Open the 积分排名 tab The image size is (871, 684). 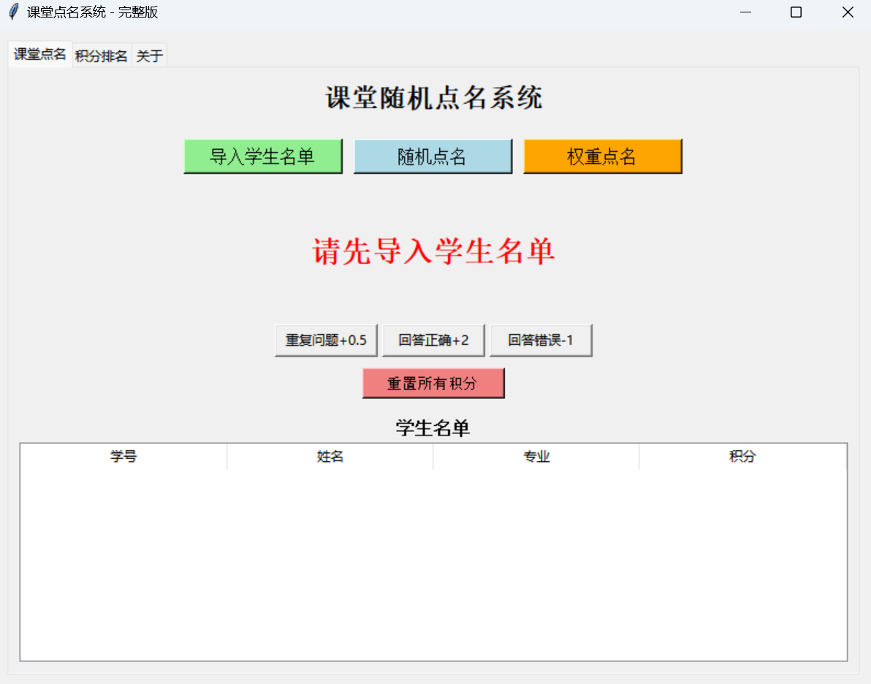(x=102, y=56)
